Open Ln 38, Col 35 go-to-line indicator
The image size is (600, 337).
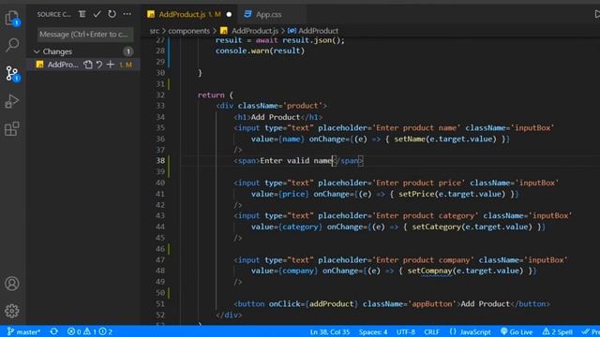click(x=330, y=331)
